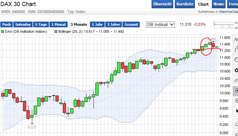Select the Chart tab
The height and width of the screenshot is (136, 238).
pyautogui.click(x=204, y=4)
